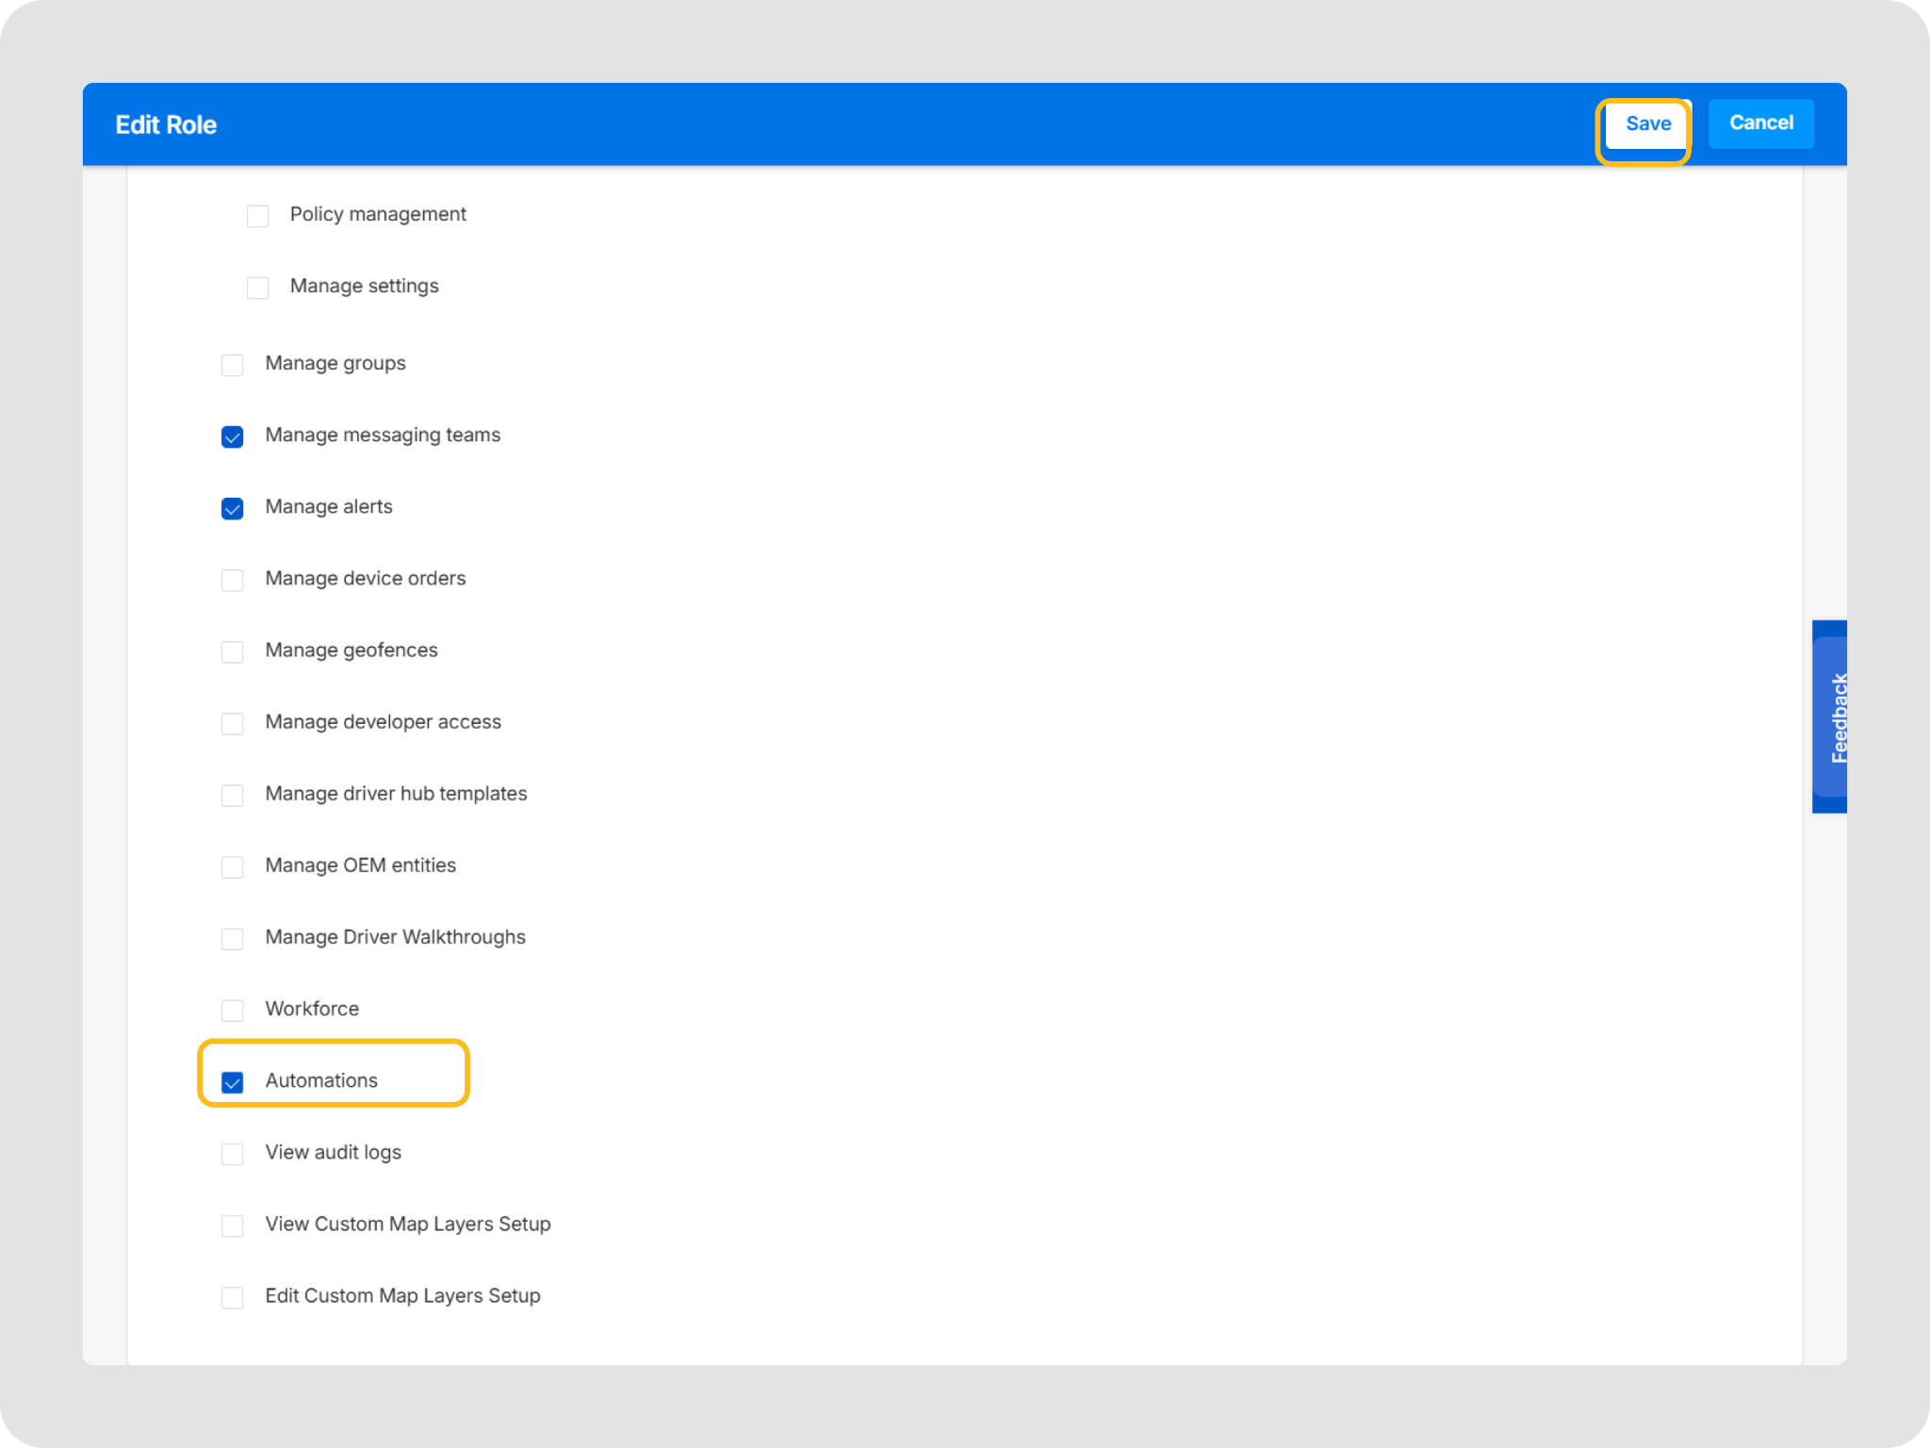Screen dimensions: 1930x1448
Task: Enable the Policy management checkbox
Action: click(x=257, y=216)
